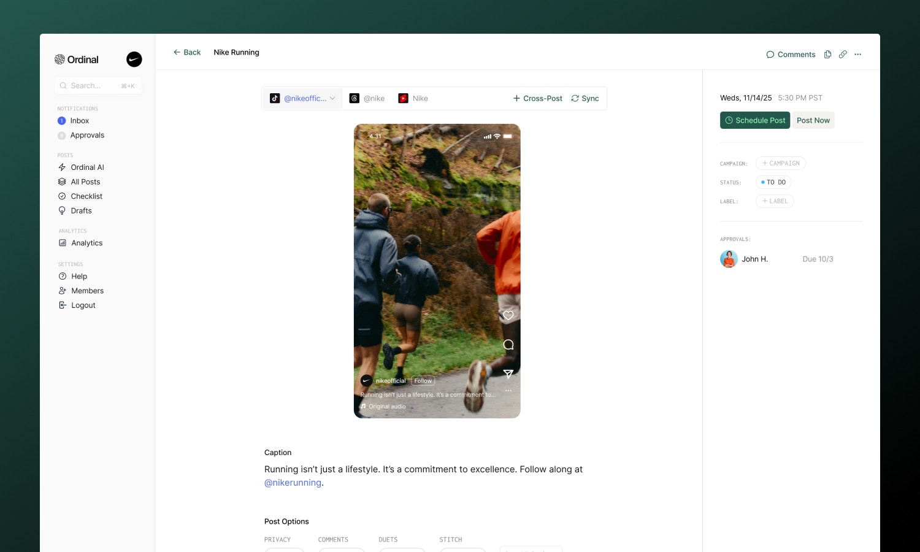Change the TO DO status

(x=773, y=182)
